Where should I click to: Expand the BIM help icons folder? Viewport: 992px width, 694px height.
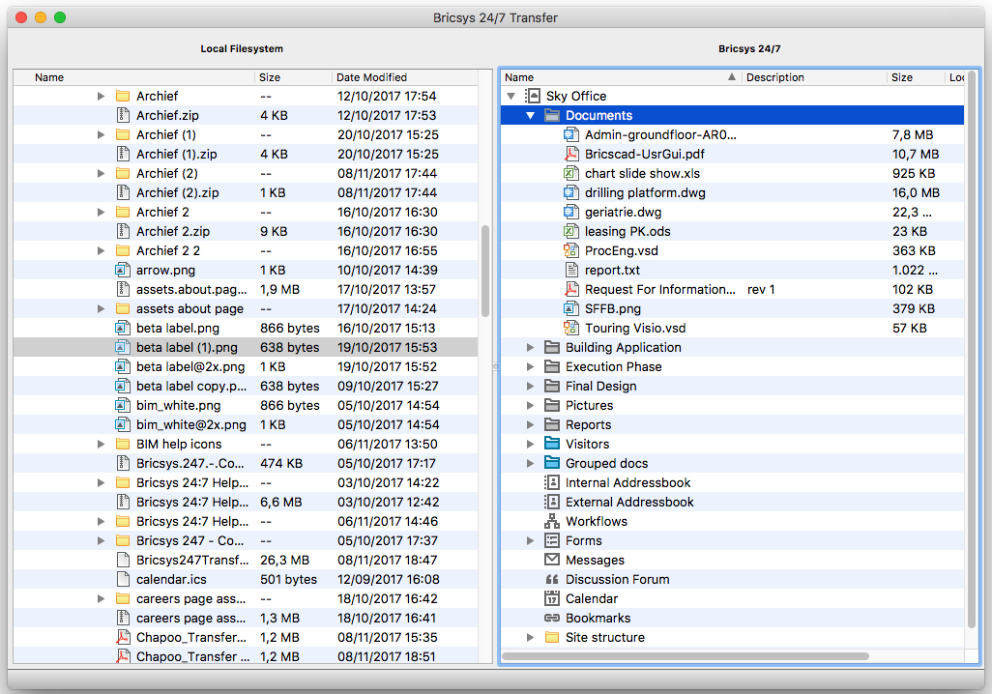coord(101,444)
